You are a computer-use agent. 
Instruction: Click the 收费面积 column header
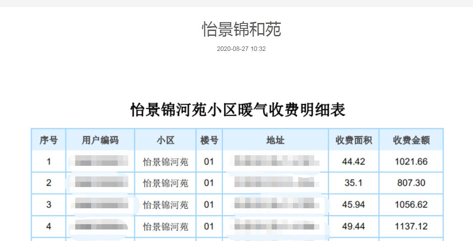[x=354, y=140]
